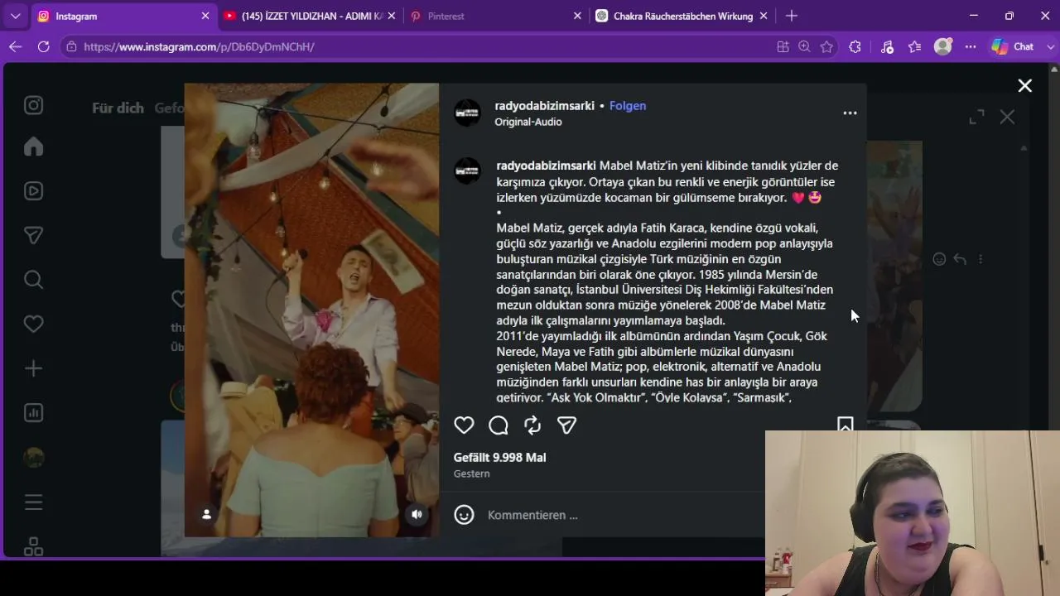The image size is (1060, 596).
Task: Open the emoji picker for comments
Action: (464, 515)
